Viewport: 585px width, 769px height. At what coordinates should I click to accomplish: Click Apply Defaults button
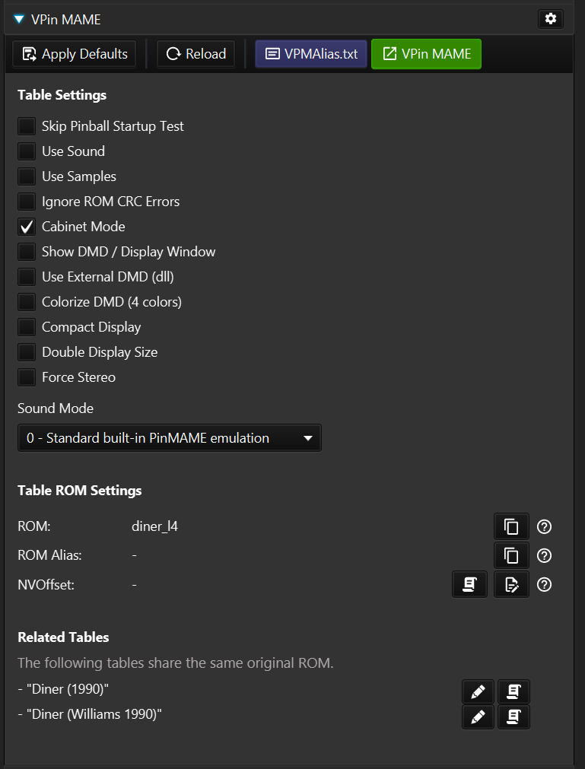[x=74, y=54]
